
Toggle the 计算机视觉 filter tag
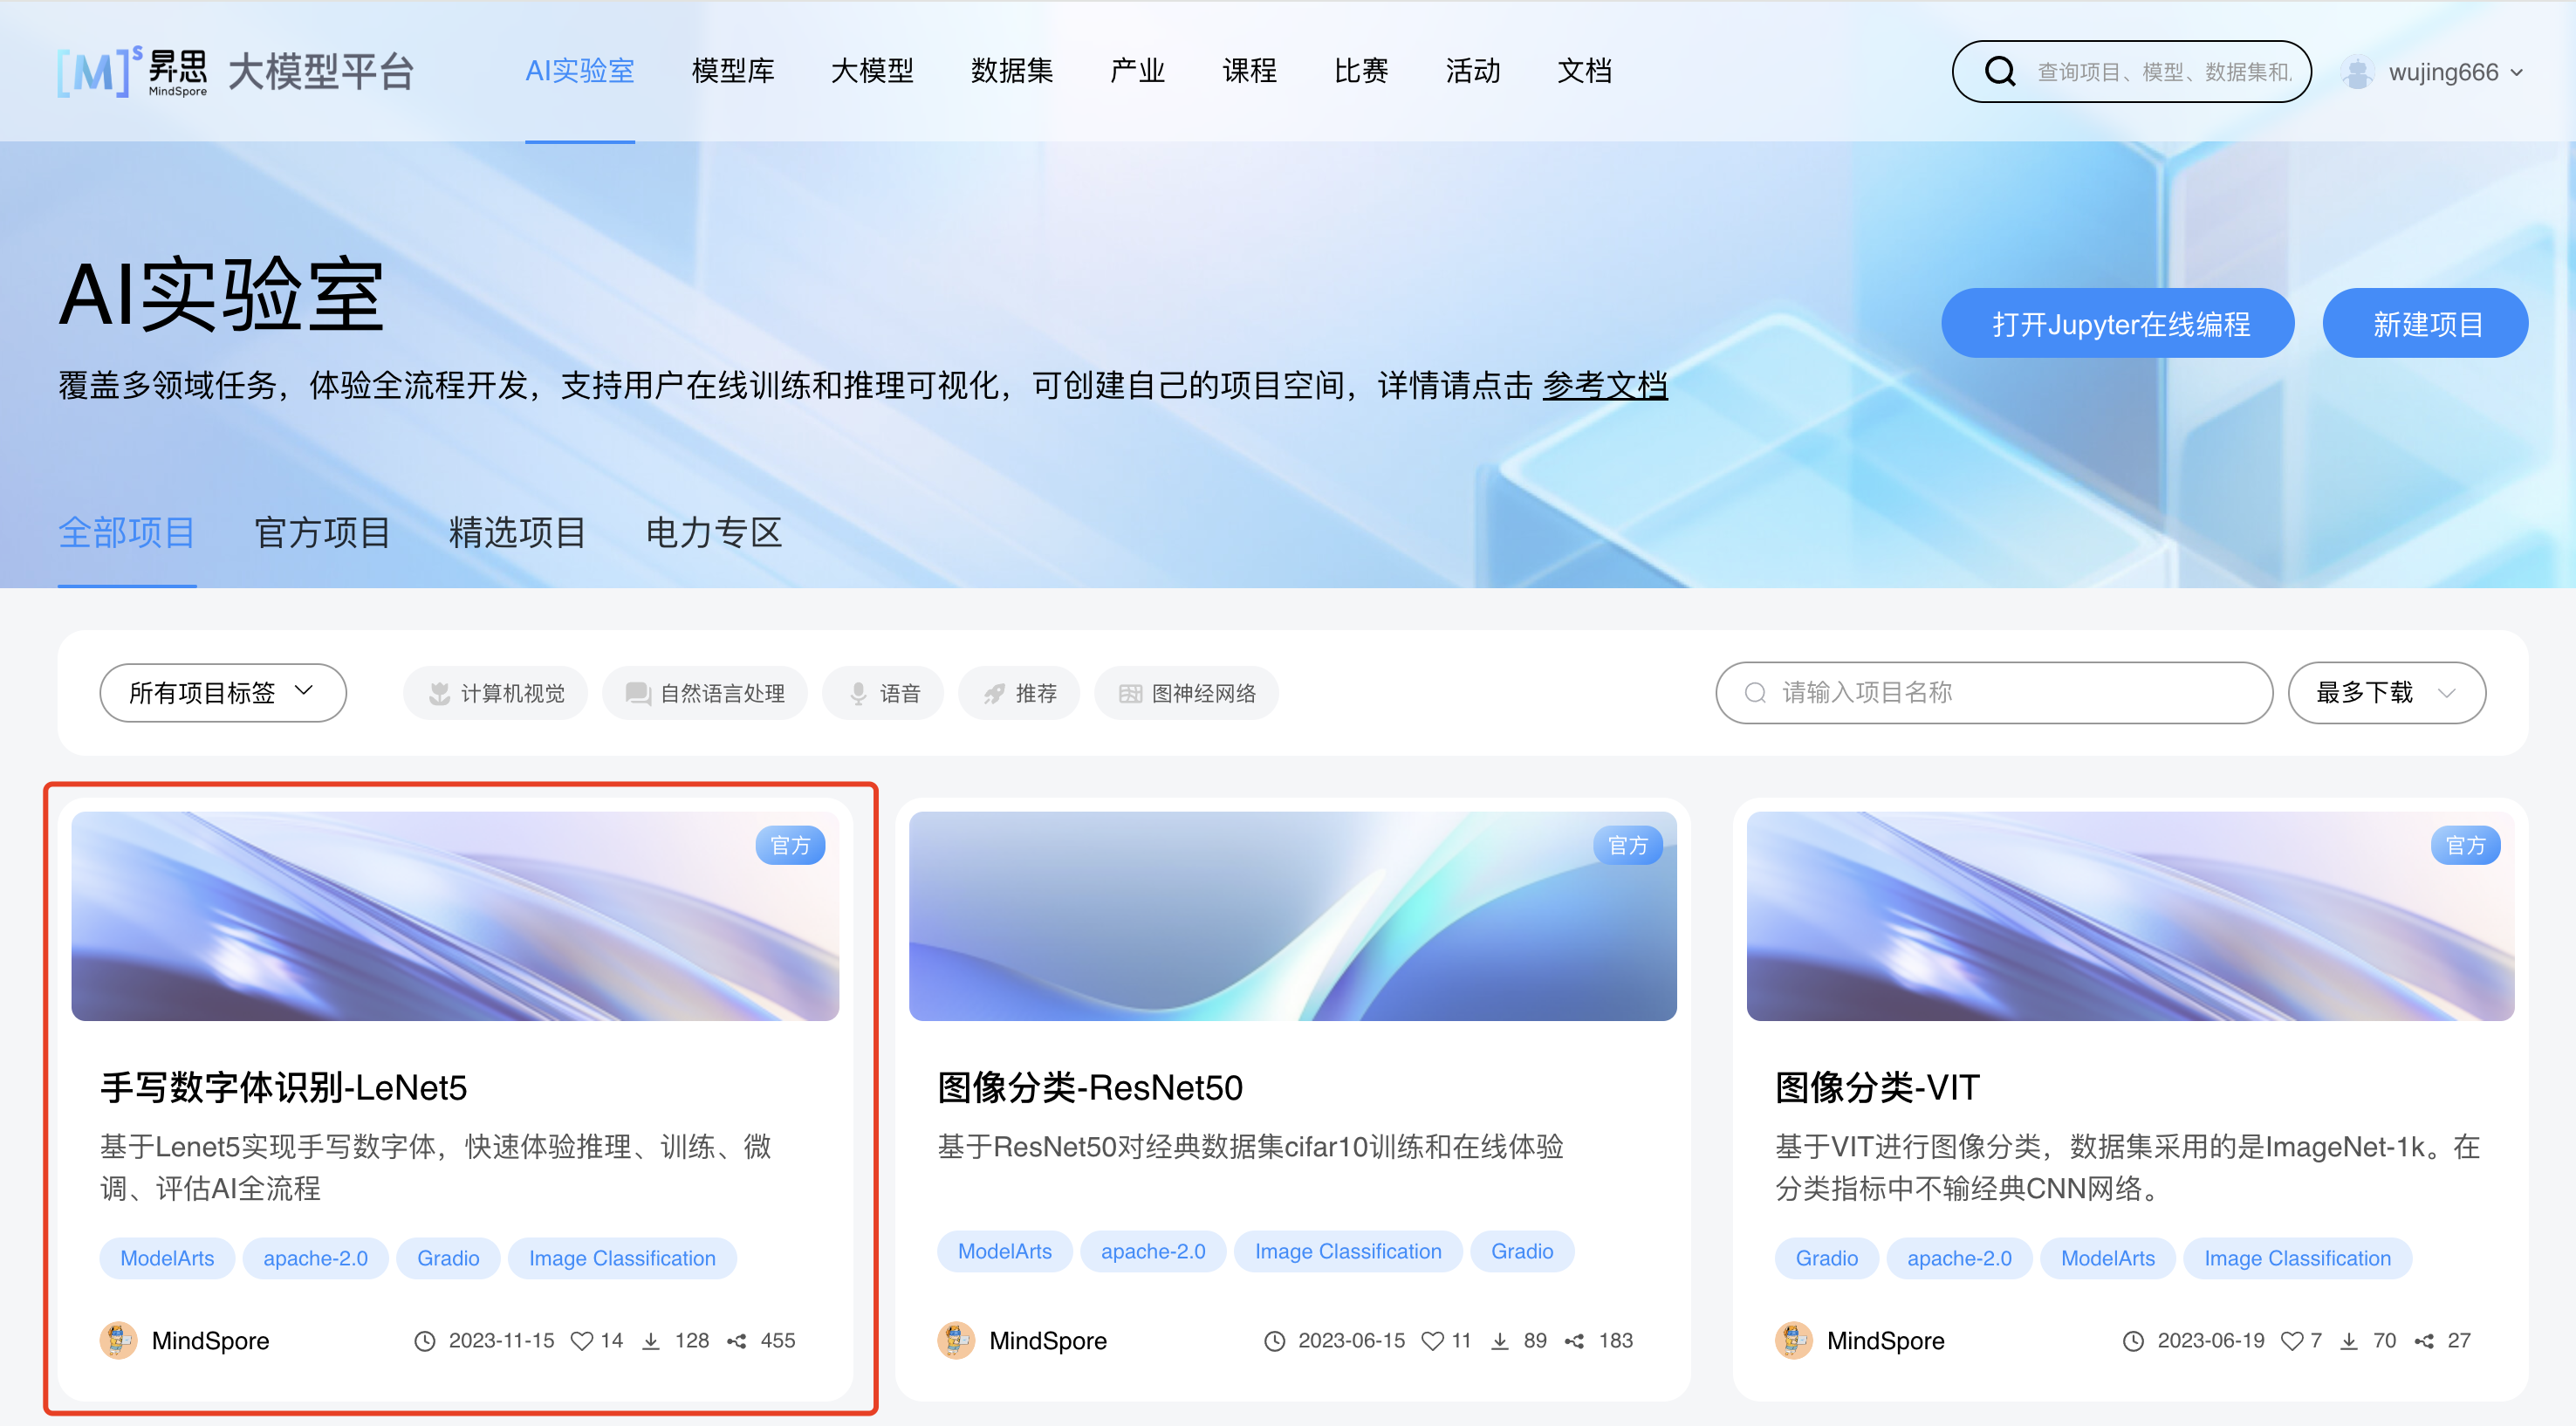pos(496,693)
